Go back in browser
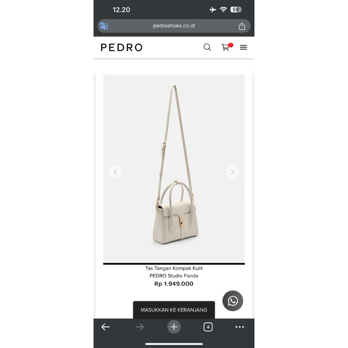Screen dimensions: 348x348 click(x=105, y=327)
